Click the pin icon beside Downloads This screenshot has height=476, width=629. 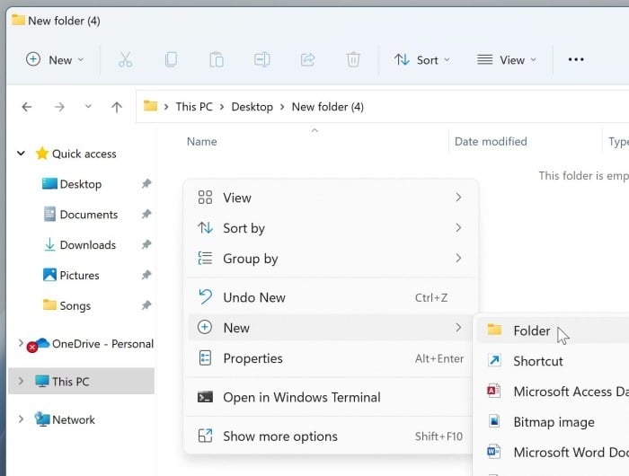[x=146, y=244]
